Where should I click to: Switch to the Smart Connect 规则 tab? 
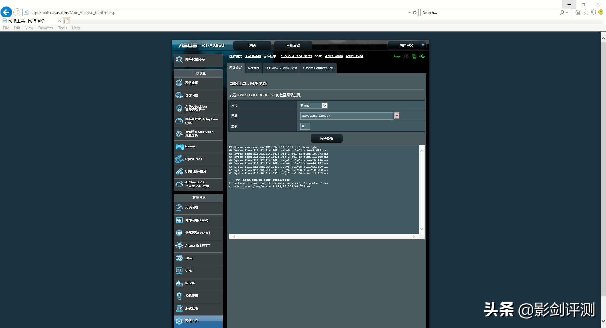click(318, 68)
